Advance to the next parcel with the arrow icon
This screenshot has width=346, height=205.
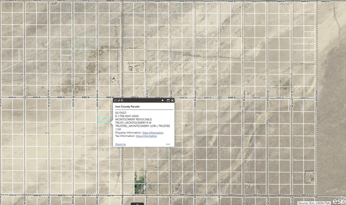[163, 100]
